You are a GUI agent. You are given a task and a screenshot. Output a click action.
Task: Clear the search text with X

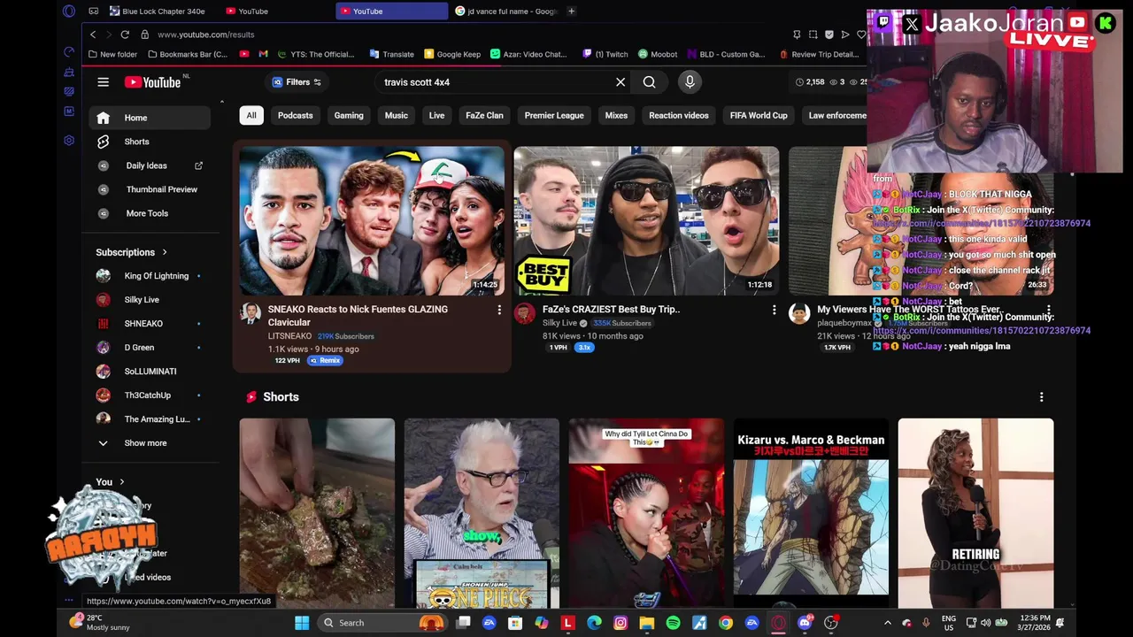click(x=620, y=82)
